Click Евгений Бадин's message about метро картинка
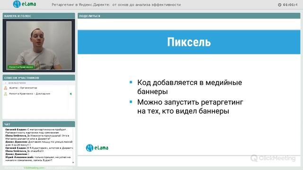The width and height of the screenshot is (303, 170). point(36,131)
